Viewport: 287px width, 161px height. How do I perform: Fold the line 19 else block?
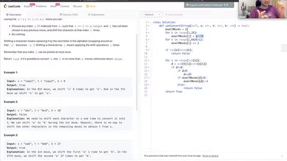(149, 85)
